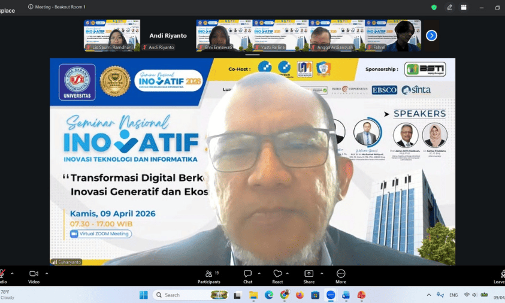Viewport: 505px width, 303px height.
Task: Expand the video options caret
Action: coord(47,273)
